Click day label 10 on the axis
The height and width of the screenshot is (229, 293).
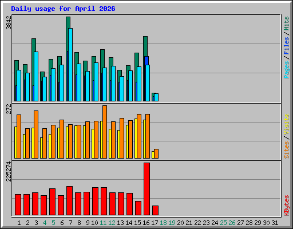[94, 223]
